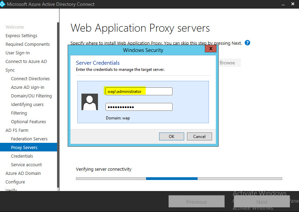This screenshot has height=212, width=299.
Task: Go to User Sign-In step
Action: 18,53
